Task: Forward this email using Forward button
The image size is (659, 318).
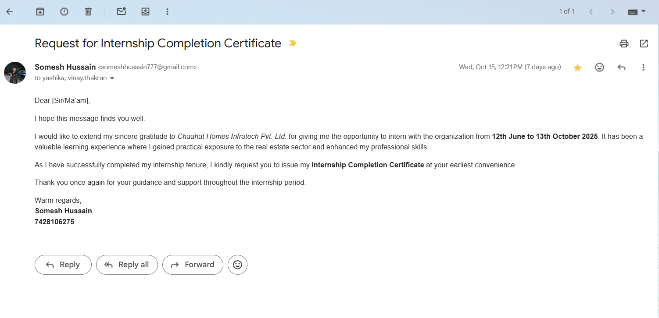Action: point(193,265)
